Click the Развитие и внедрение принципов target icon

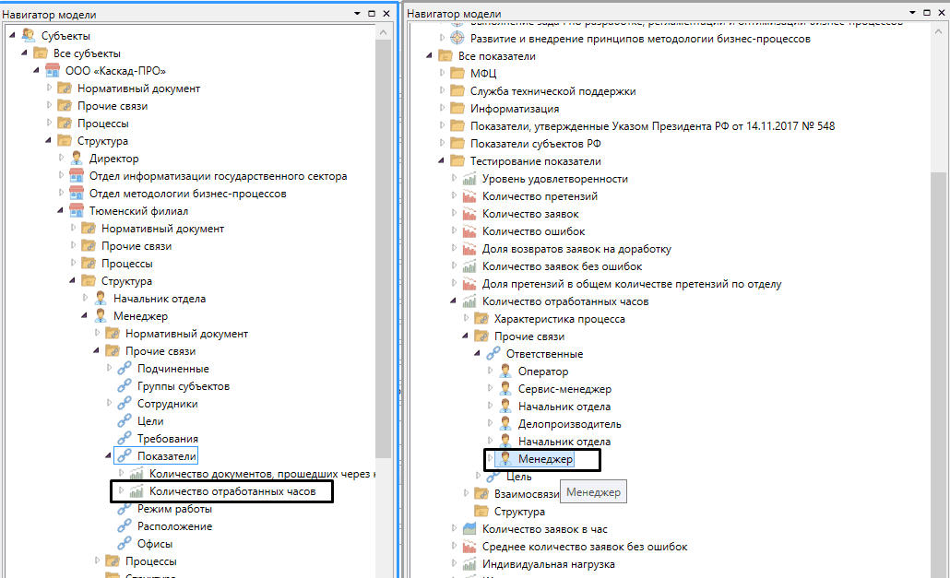pyautogui.click(x=457, y=38)
